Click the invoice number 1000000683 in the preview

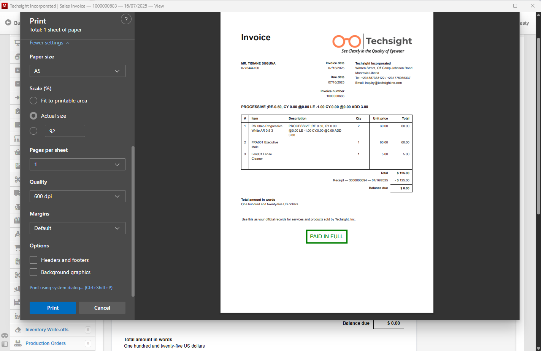click(335, 96)
